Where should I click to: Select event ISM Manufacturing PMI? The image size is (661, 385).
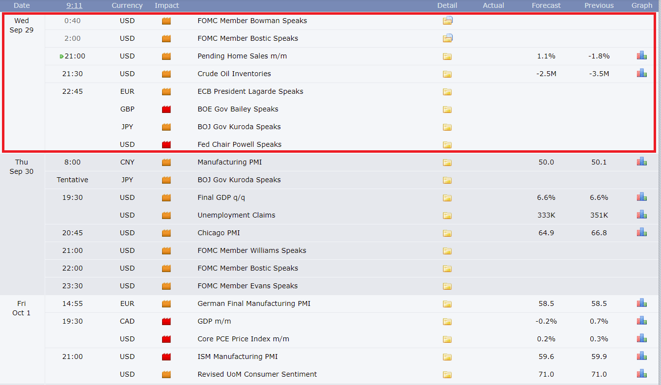point(238,357)
